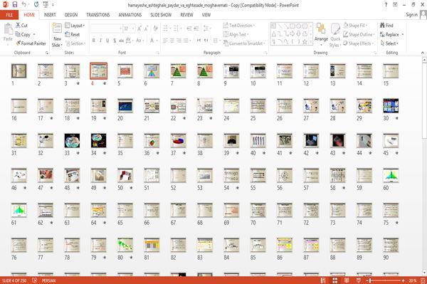Image resolution: width=427 pixels, height=284 pixels.
Task: Select slide 20 thumbnail
Action: 125,106
